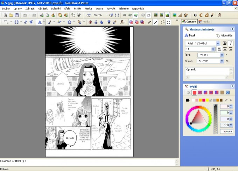Cut selection with scissors icon
Viewport: 238px width, 171px height.
[x=41, y=15]
